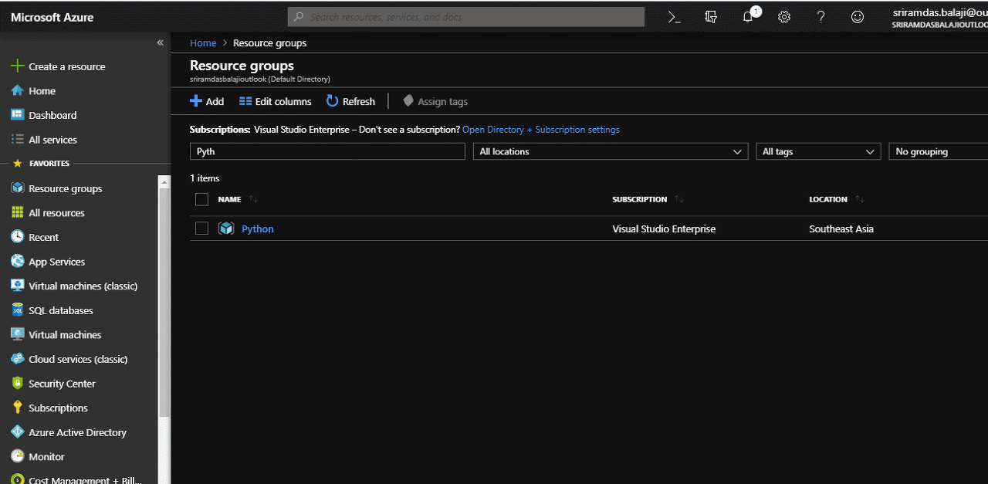The width and height of the screenshot is (988, 484).
Task: Click the Southeast Asia location cell
Action: pos(841,228)
